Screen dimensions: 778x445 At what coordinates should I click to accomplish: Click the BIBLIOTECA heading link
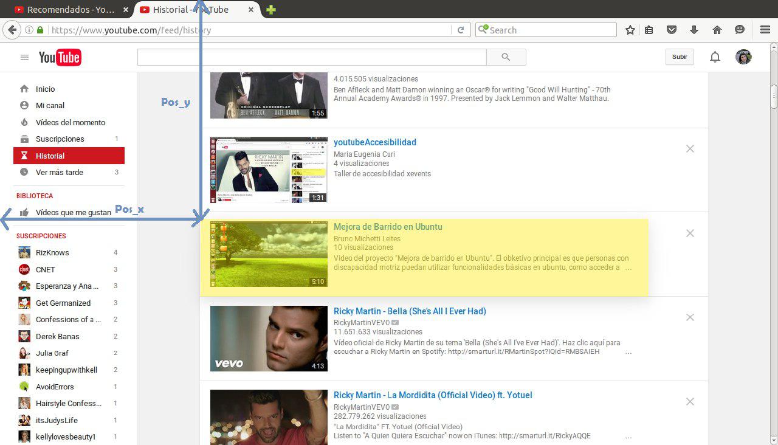35,196
